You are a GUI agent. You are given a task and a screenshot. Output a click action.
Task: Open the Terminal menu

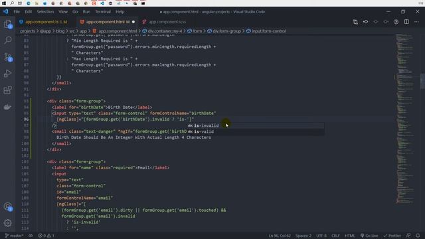click(103, 12)
